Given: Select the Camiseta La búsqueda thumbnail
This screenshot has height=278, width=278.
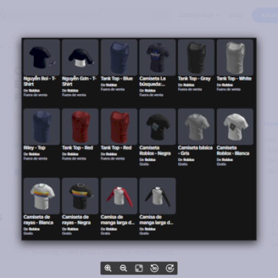Looking at the screenshot, I should (158, 57).
